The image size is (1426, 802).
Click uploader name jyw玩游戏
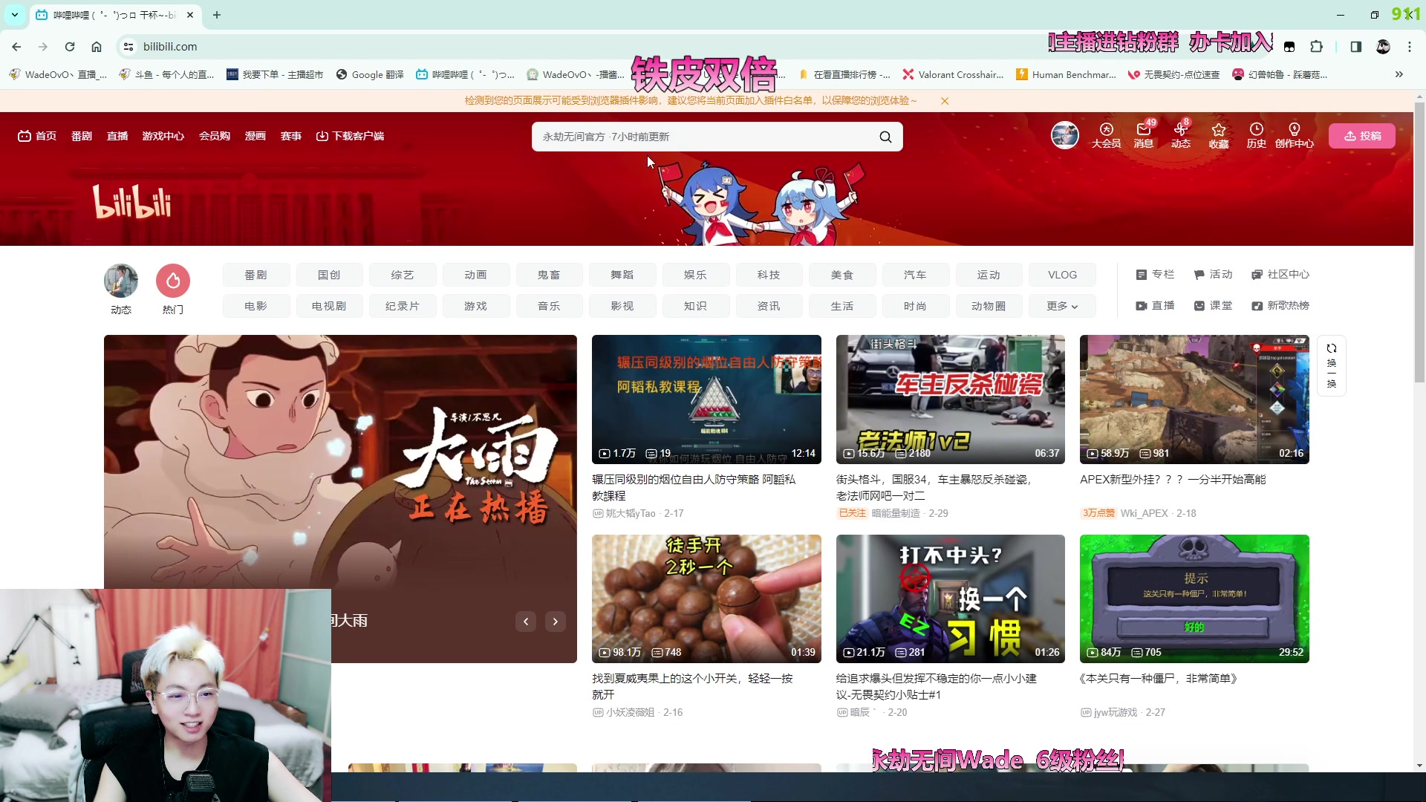(1115, 712)
